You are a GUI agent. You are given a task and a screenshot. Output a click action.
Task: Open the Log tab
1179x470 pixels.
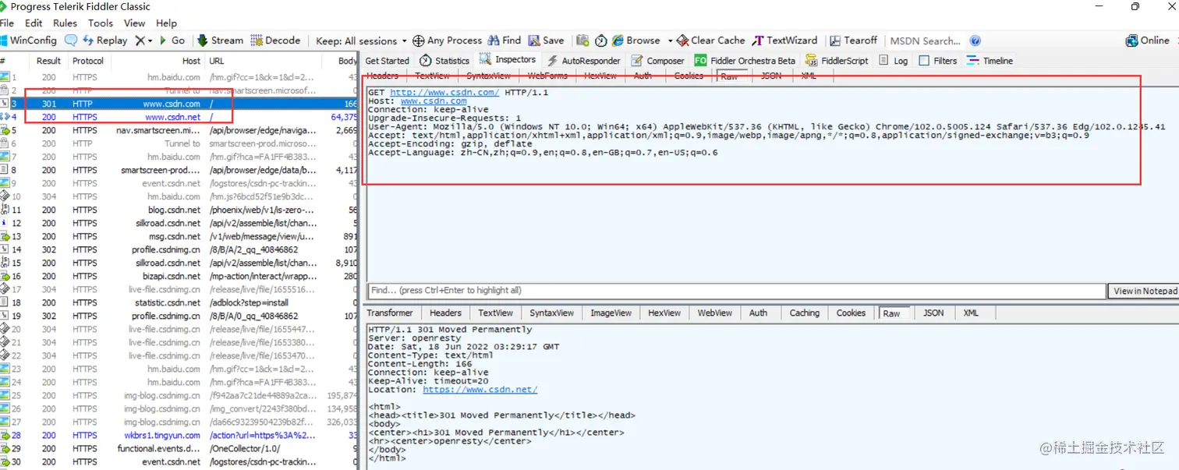click(894, 60)
